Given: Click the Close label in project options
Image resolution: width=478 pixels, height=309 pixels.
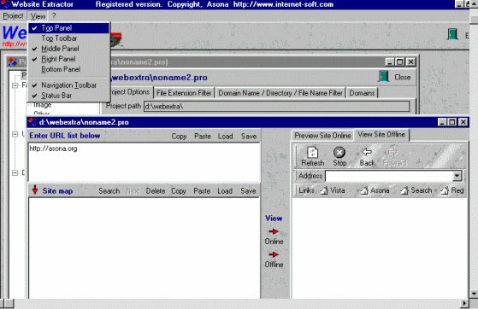Looking at the screenshot, I should coord(403,78).
